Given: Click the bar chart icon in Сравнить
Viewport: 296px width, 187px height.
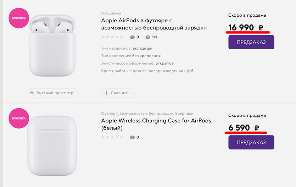Looking at the screenshot, I should click(106, 93).
